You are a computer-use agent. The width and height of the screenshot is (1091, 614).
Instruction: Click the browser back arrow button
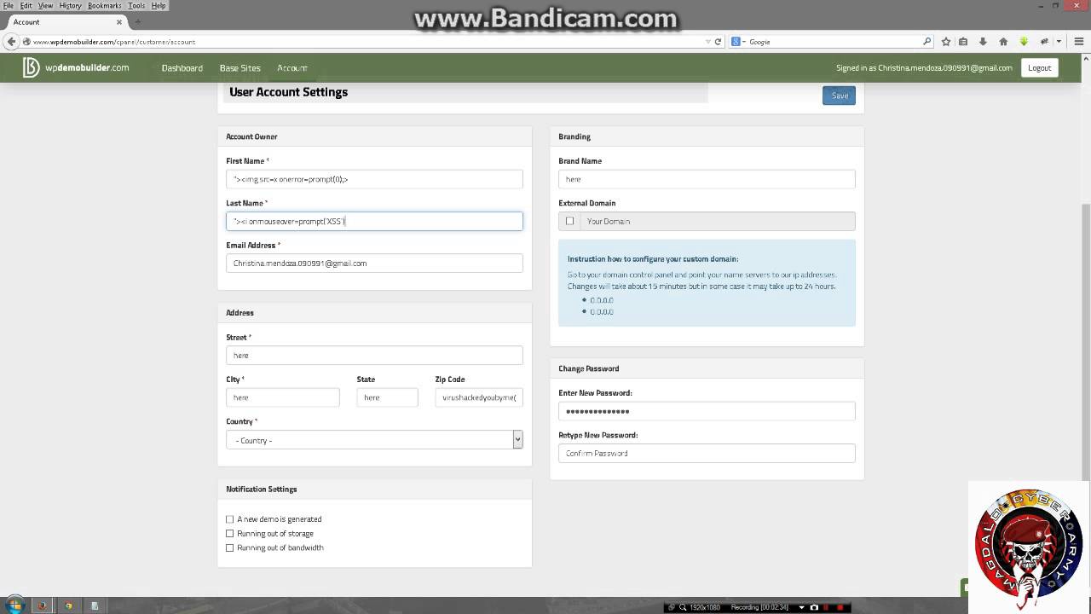click(x=11, y=41)
